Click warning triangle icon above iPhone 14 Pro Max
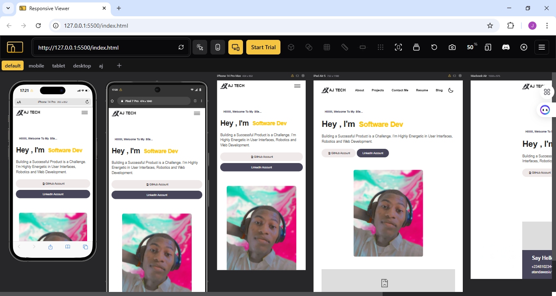Image resolution: width=556 pixels, height=296 pixels. tap(292, 76)
